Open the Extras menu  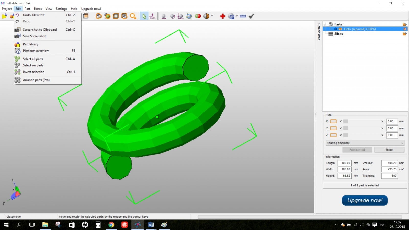click(x=38, y=9)
